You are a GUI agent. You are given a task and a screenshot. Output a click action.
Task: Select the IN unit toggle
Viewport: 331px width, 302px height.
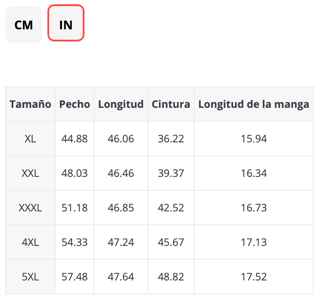[x=66, y=25]
